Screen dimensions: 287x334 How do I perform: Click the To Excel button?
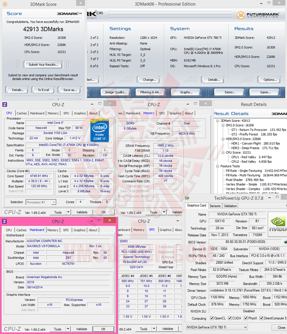(x=43, y=90)
